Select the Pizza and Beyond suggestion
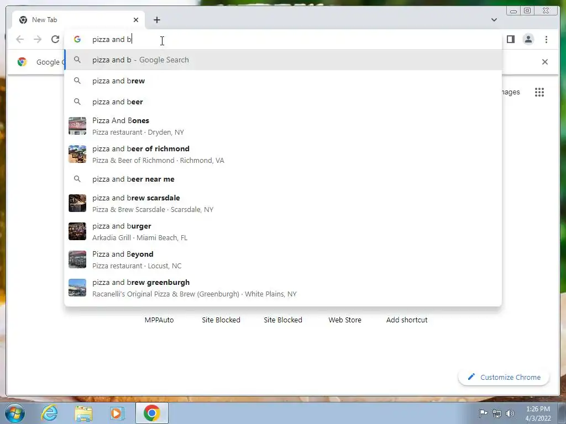This screenshot has width=566, height=424. (x=283, y=259)
